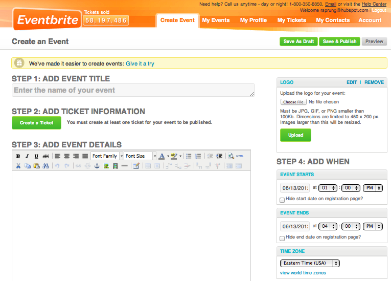Click the Preview button
The width and height of the screenshot is (391, 281).
tap(374, 41)
